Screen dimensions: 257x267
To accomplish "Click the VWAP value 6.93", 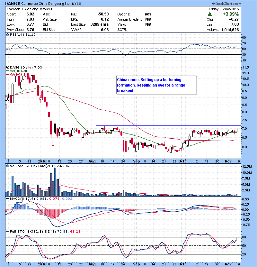I will (x=105, y=30).
